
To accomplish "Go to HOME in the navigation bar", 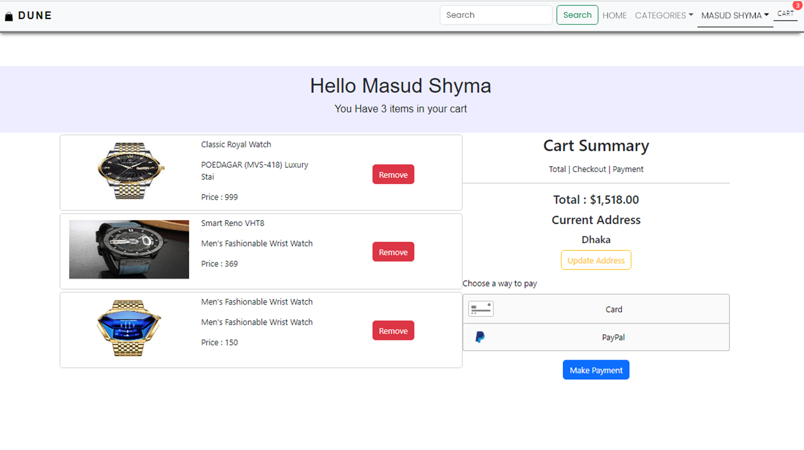I will 614,15.
